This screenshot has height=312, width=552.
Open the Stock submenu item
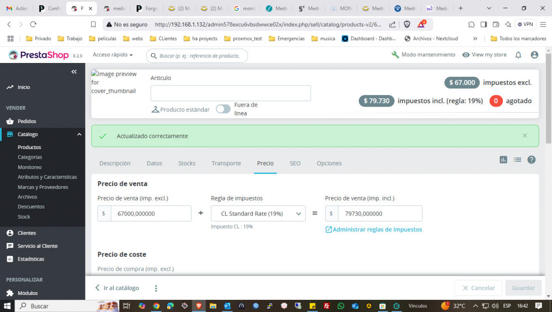(24, 217)
